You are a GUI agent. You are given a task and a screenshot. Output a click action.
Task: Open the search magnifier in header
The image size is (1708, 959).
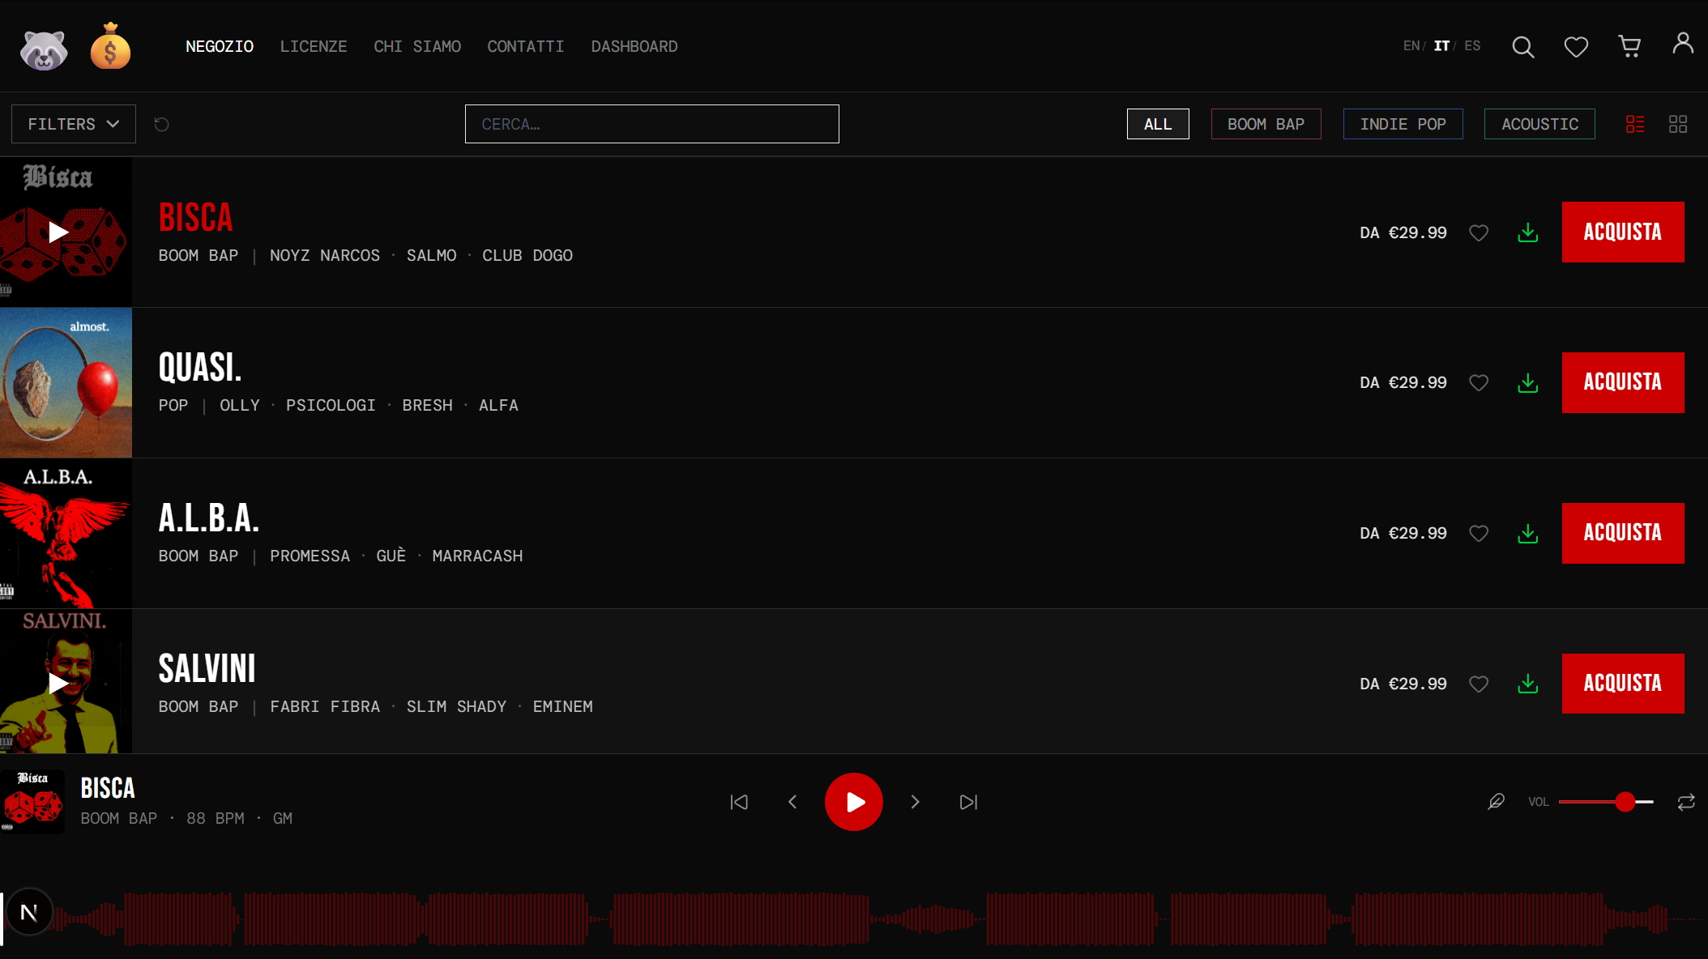tap(1523, 47)
